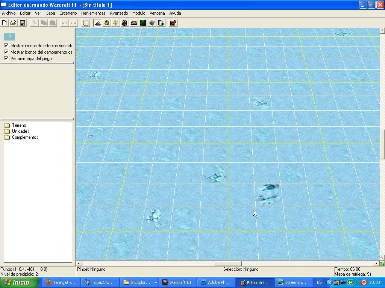The height and width of the screenshot is (288, 385).
Task: Uncheck 'Ver minimapa del juego'
Action: point(6,58)
